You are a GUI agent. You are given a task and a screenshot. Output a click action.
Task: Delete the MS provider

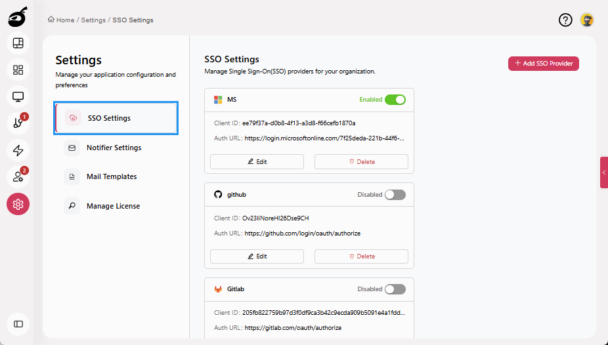click(x=361, y=161)
